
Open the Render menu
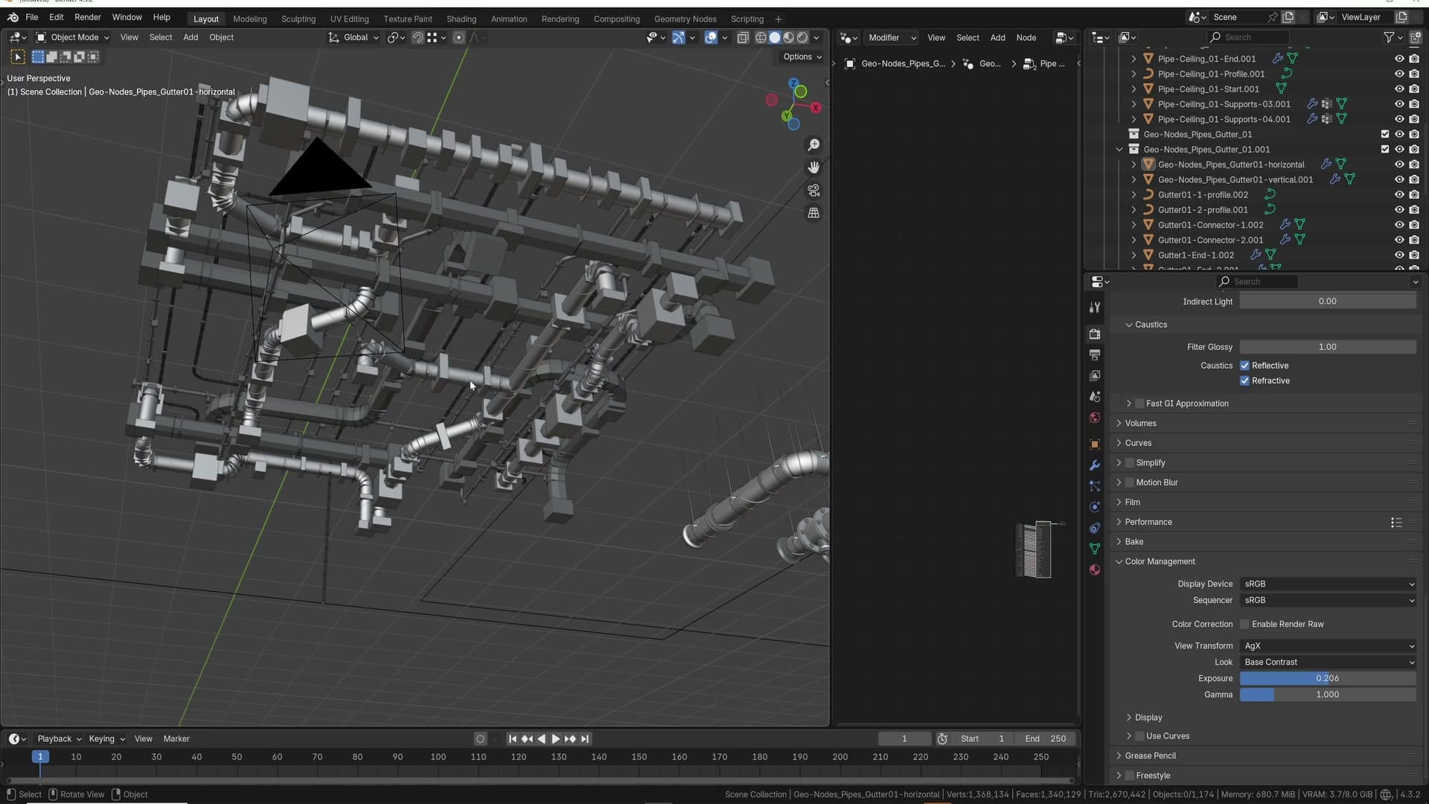[87, 17]
